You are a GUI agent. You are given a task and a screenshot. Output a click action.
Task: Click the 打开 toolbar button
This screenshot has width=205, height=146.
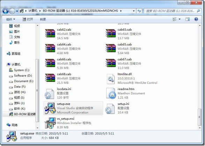28,19
